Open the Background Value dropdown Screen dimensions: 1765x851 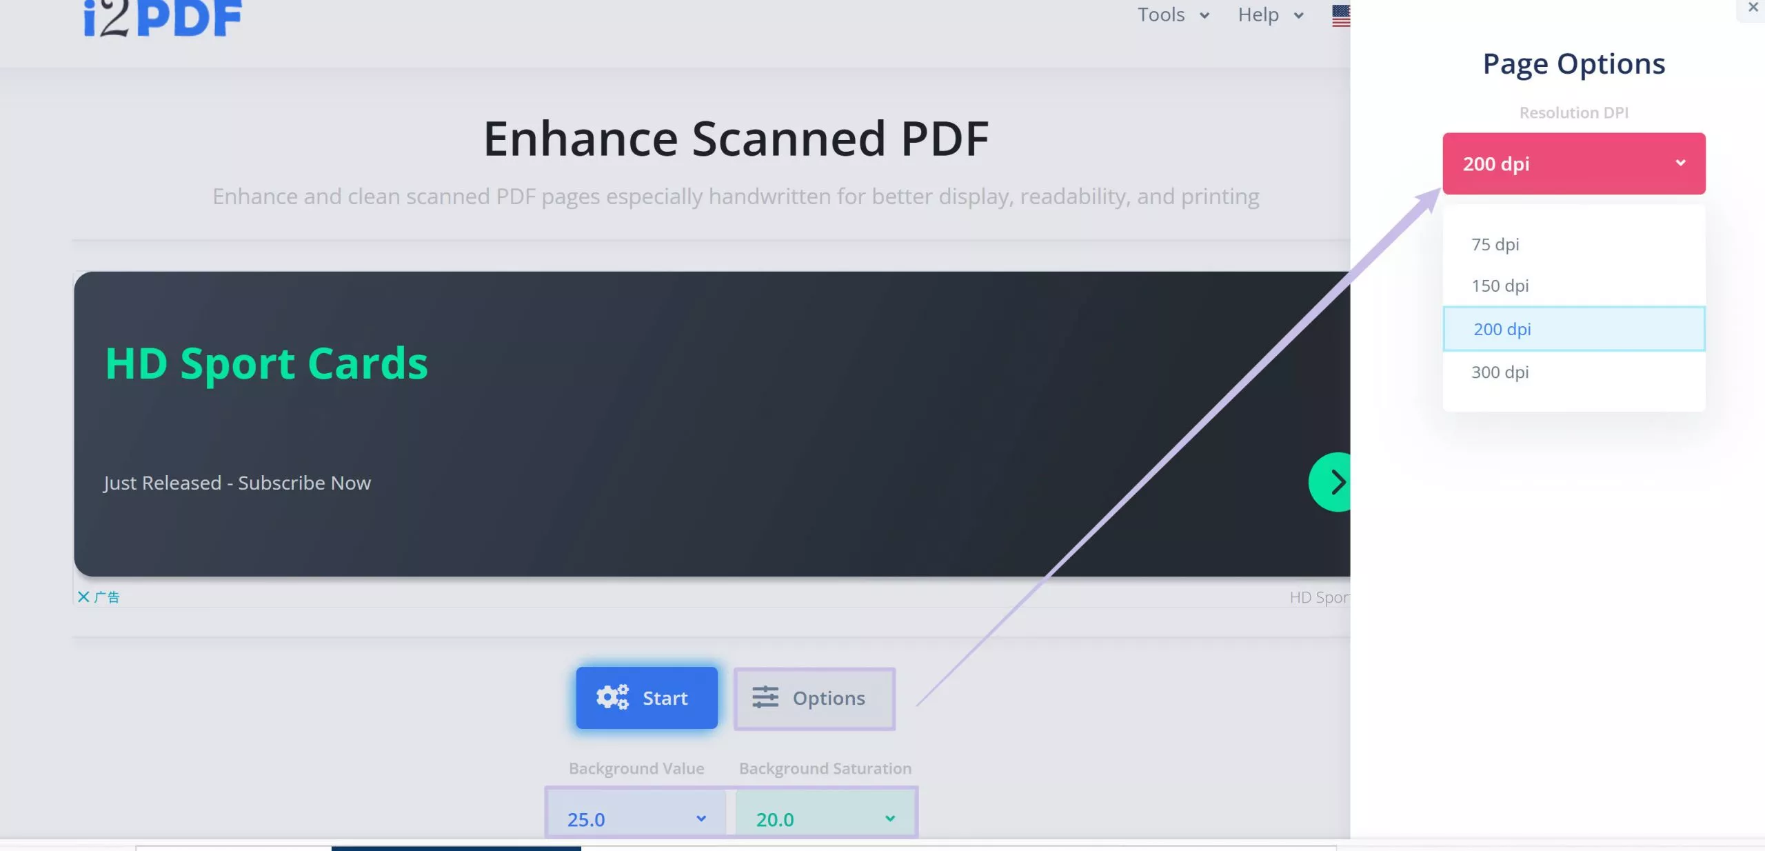click(x=636, y=818)
